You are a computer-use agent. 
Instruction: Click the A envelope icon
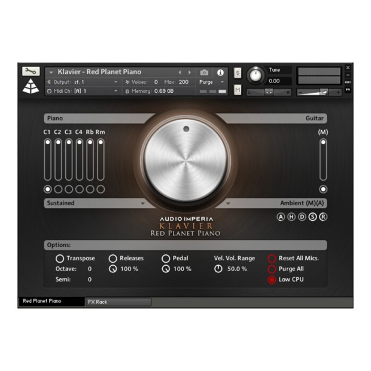[281, 217]
